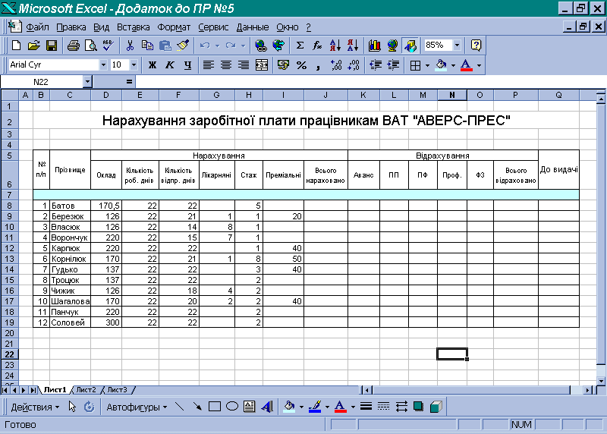This screenshot has height=434, width=607.
Task: Click the equals Edit Formula button
Action: tap(129, 82)
